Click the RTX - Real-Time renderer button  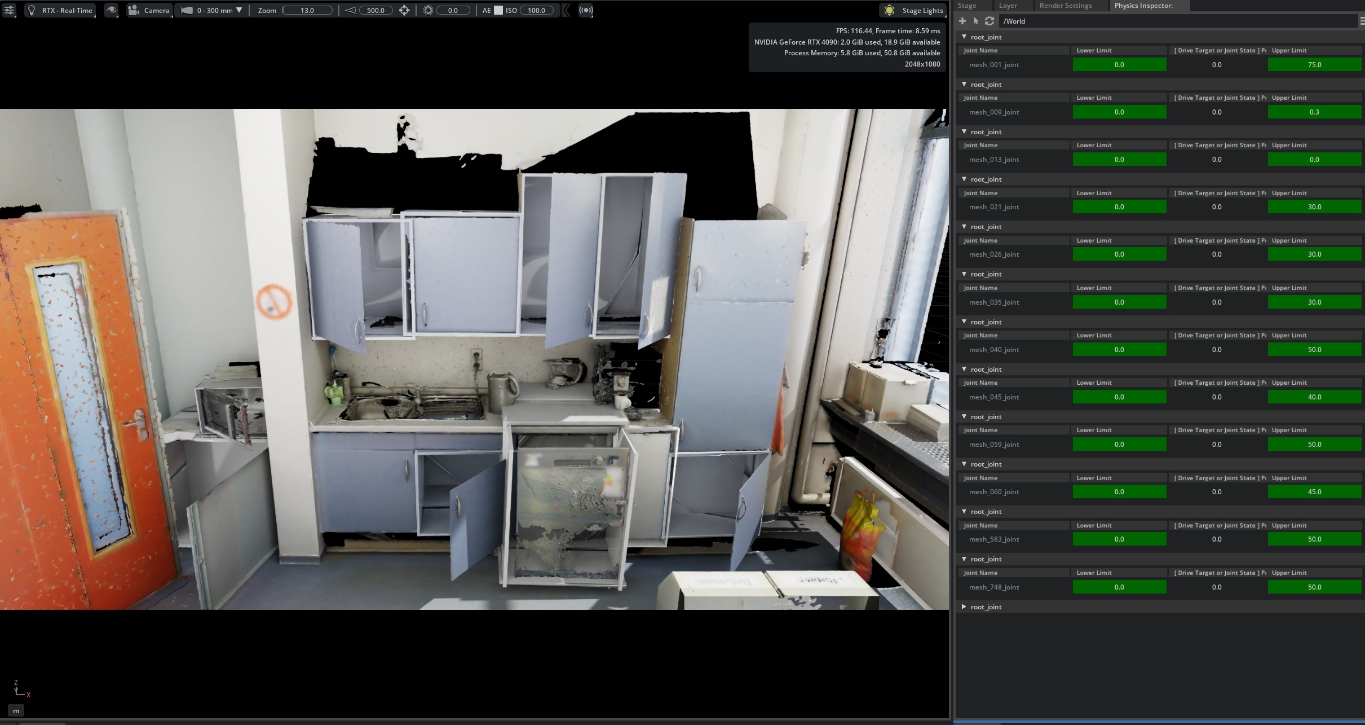click(60, 10)
